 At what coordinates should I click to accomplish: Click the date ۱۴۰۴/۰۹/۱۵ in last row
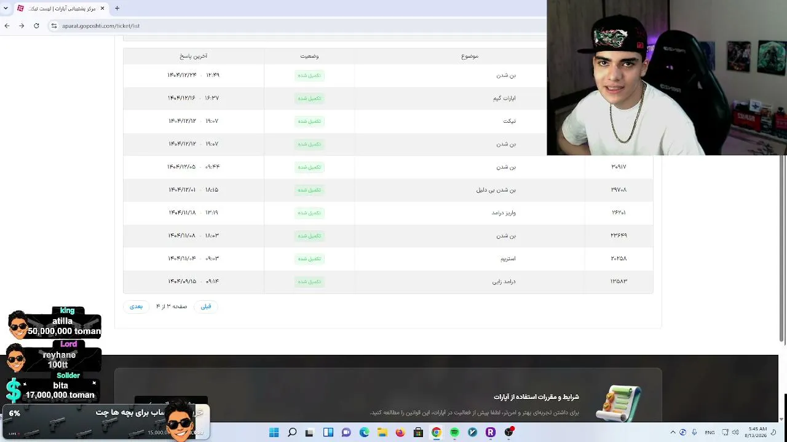182,282
